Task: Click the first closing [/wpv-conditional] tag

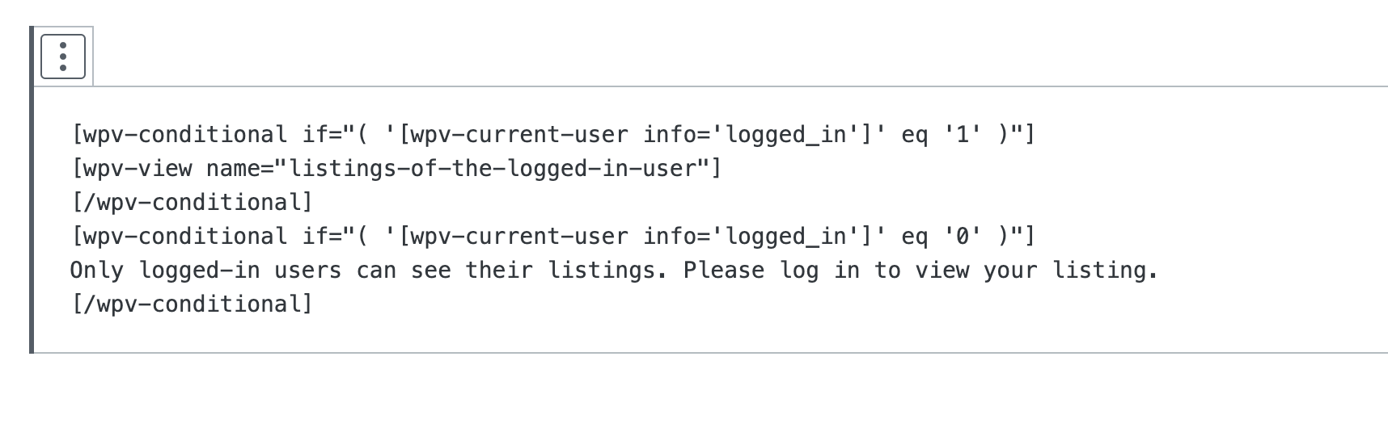Action: pyautogui.click(x=192, y=202)
